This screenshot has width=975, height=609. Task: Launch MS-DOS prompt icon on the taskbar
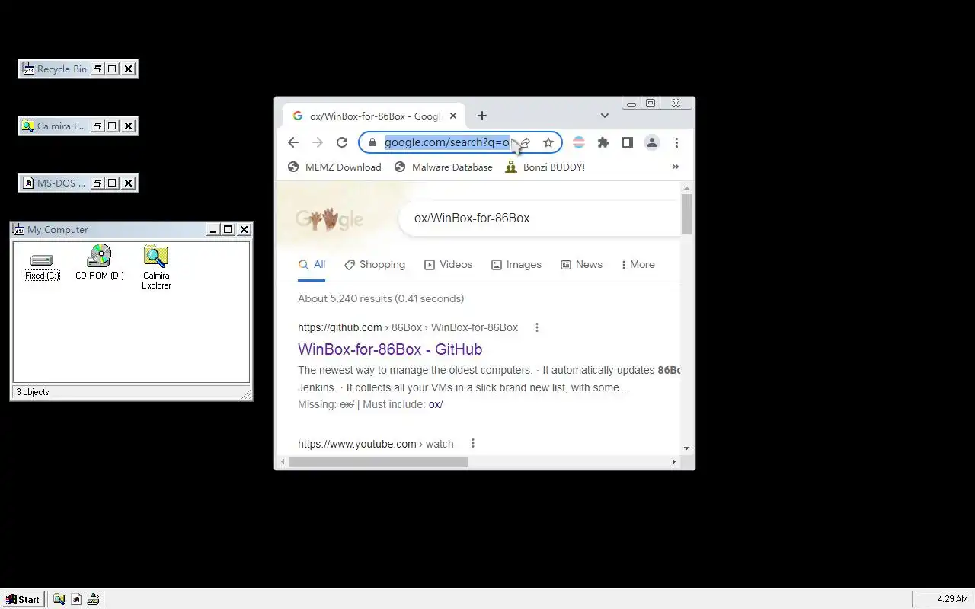coord(76,599)
